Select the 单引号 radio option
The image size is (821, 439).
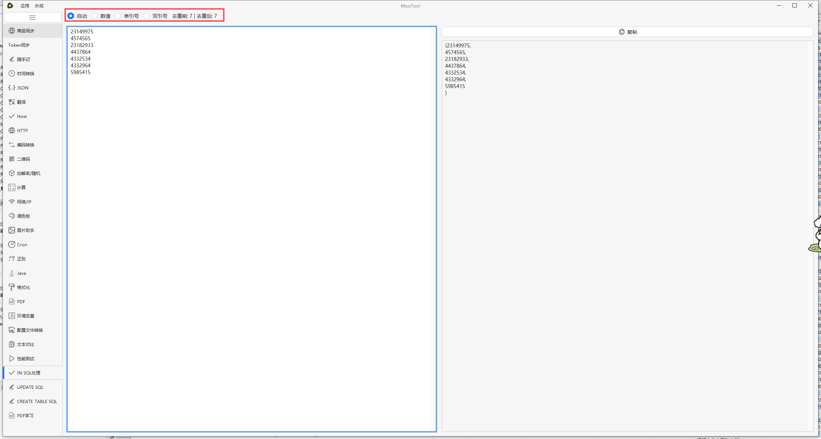coord(118,16)
